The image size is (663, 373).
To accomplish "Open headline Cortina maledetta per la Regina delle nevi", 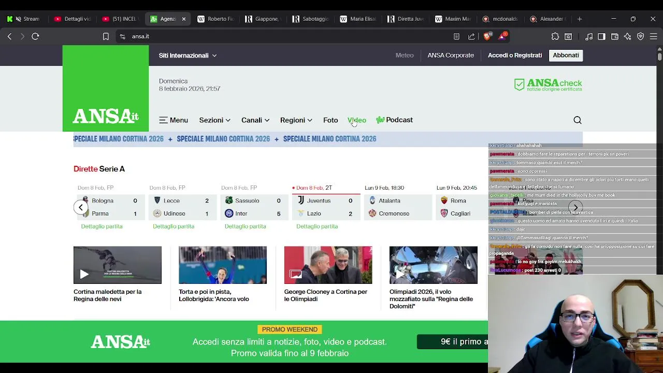I will point(108,295).
